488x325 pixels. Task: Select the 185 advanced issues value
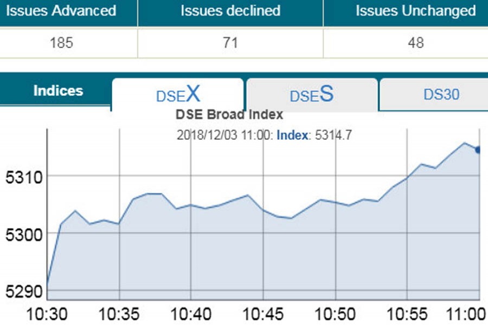(x=61, y=43)
